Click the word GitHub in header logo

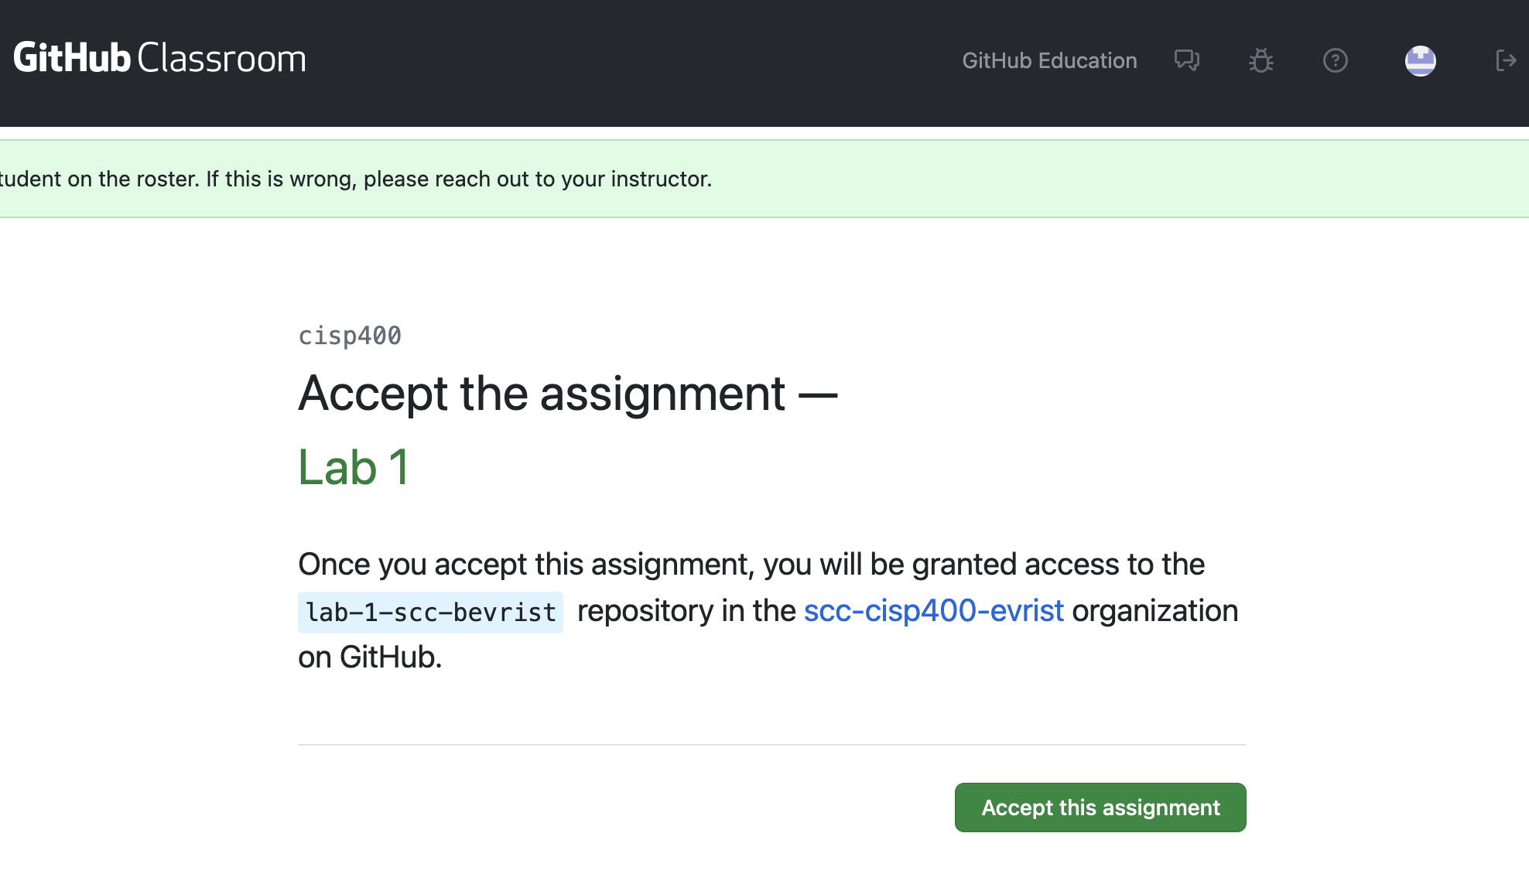(x=71, y=59)
